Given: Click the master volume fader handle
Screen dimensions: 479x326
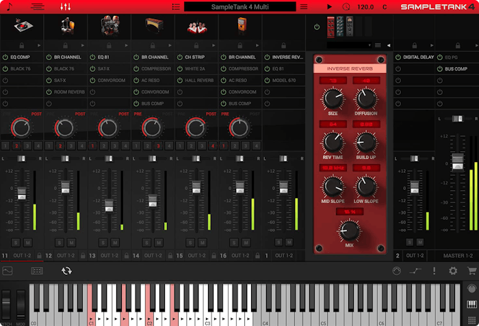Looking at the screenshot, I should click(x=458, y=161).
